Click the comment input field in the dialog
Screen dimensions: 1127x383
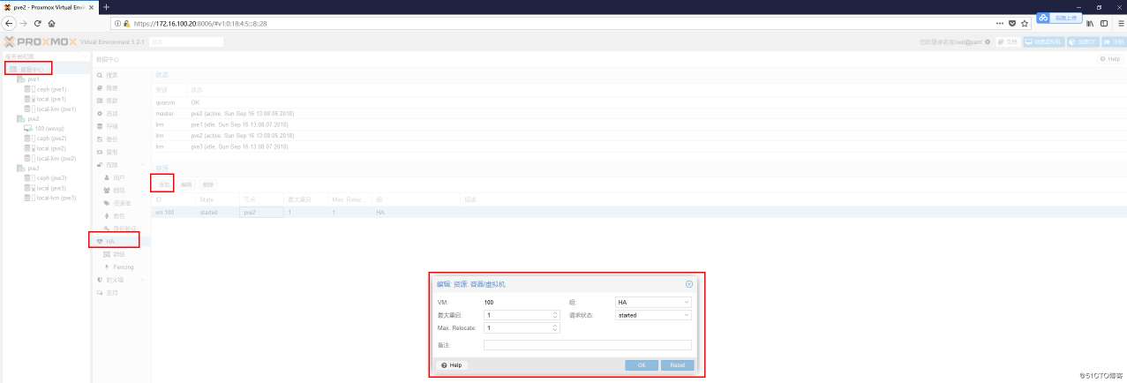click(x=588, y=345)
